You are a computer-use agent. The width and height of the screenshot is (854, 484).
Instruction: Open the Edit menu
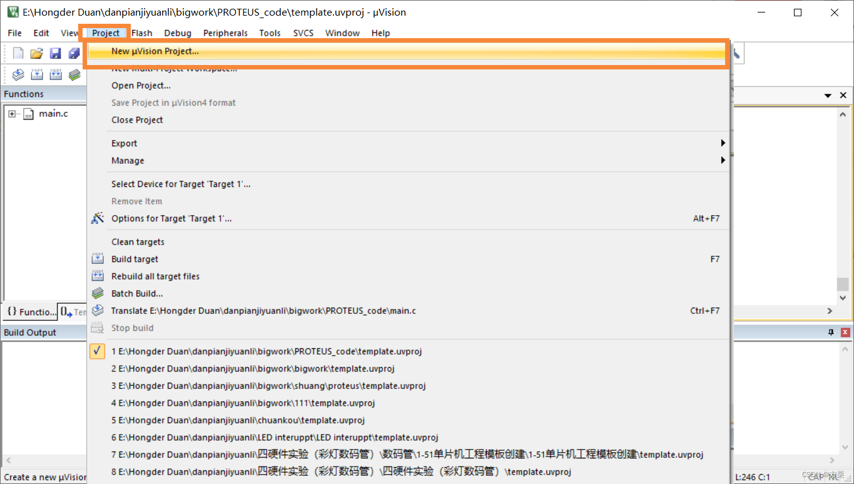coord(41,33)
